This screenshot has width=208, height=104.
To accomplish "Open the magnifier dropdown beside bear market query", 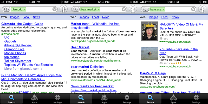I will [76, 9].
